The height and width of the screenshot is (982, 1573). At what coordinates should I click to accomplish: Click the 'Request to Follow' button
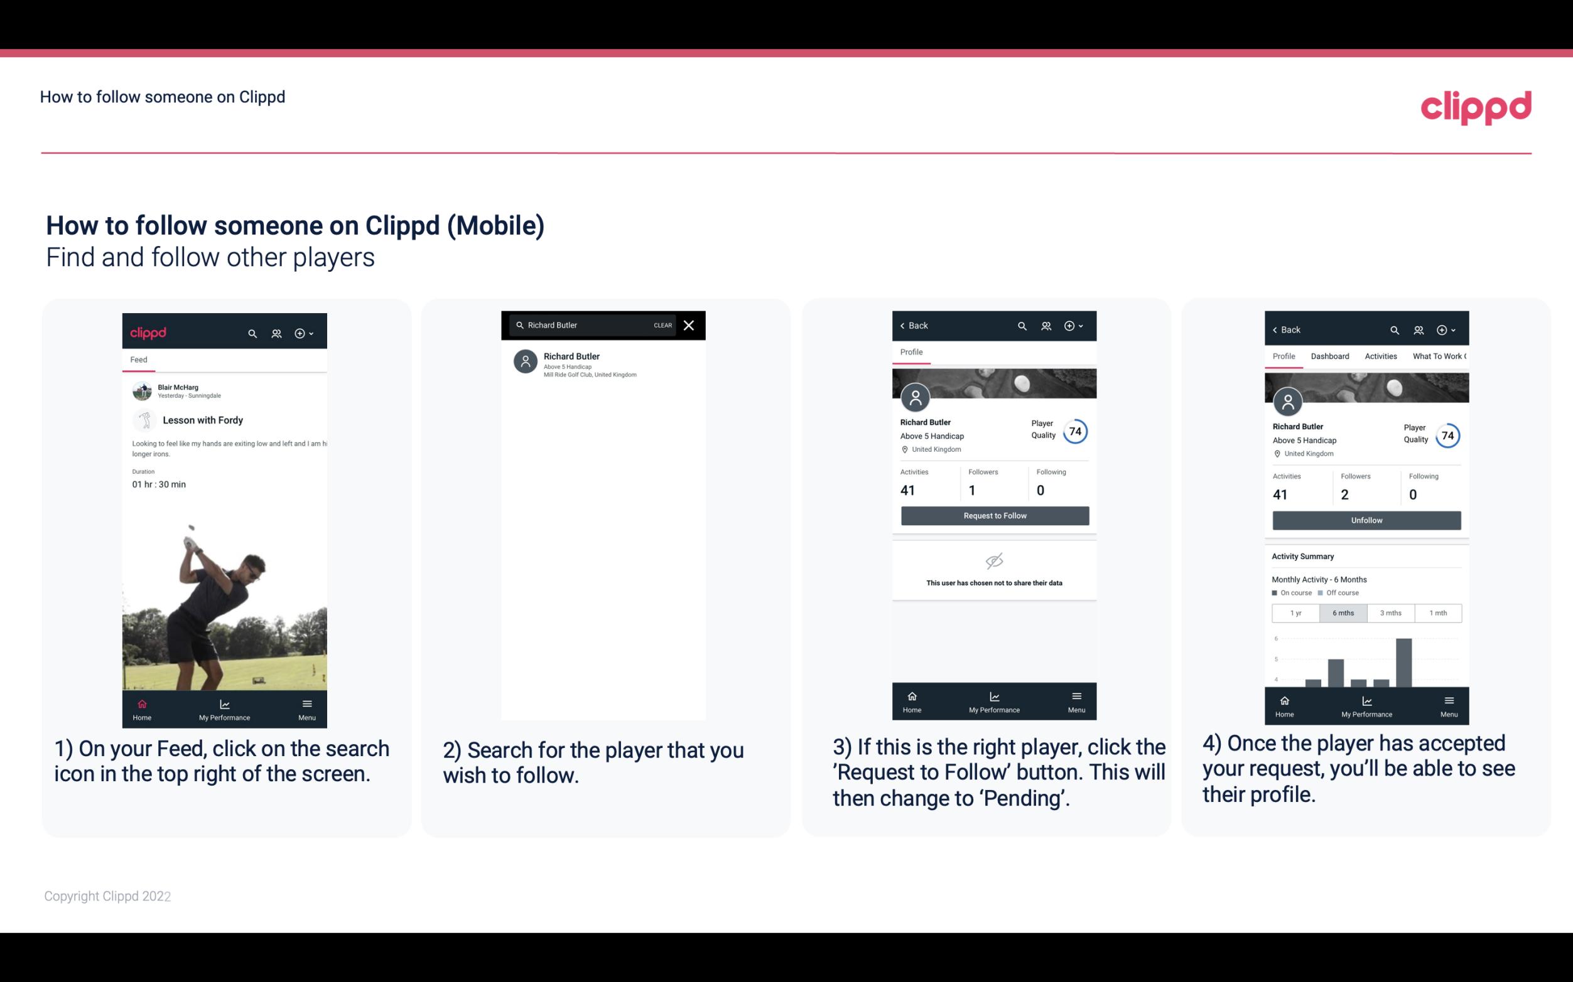click(x=993, y=515)
